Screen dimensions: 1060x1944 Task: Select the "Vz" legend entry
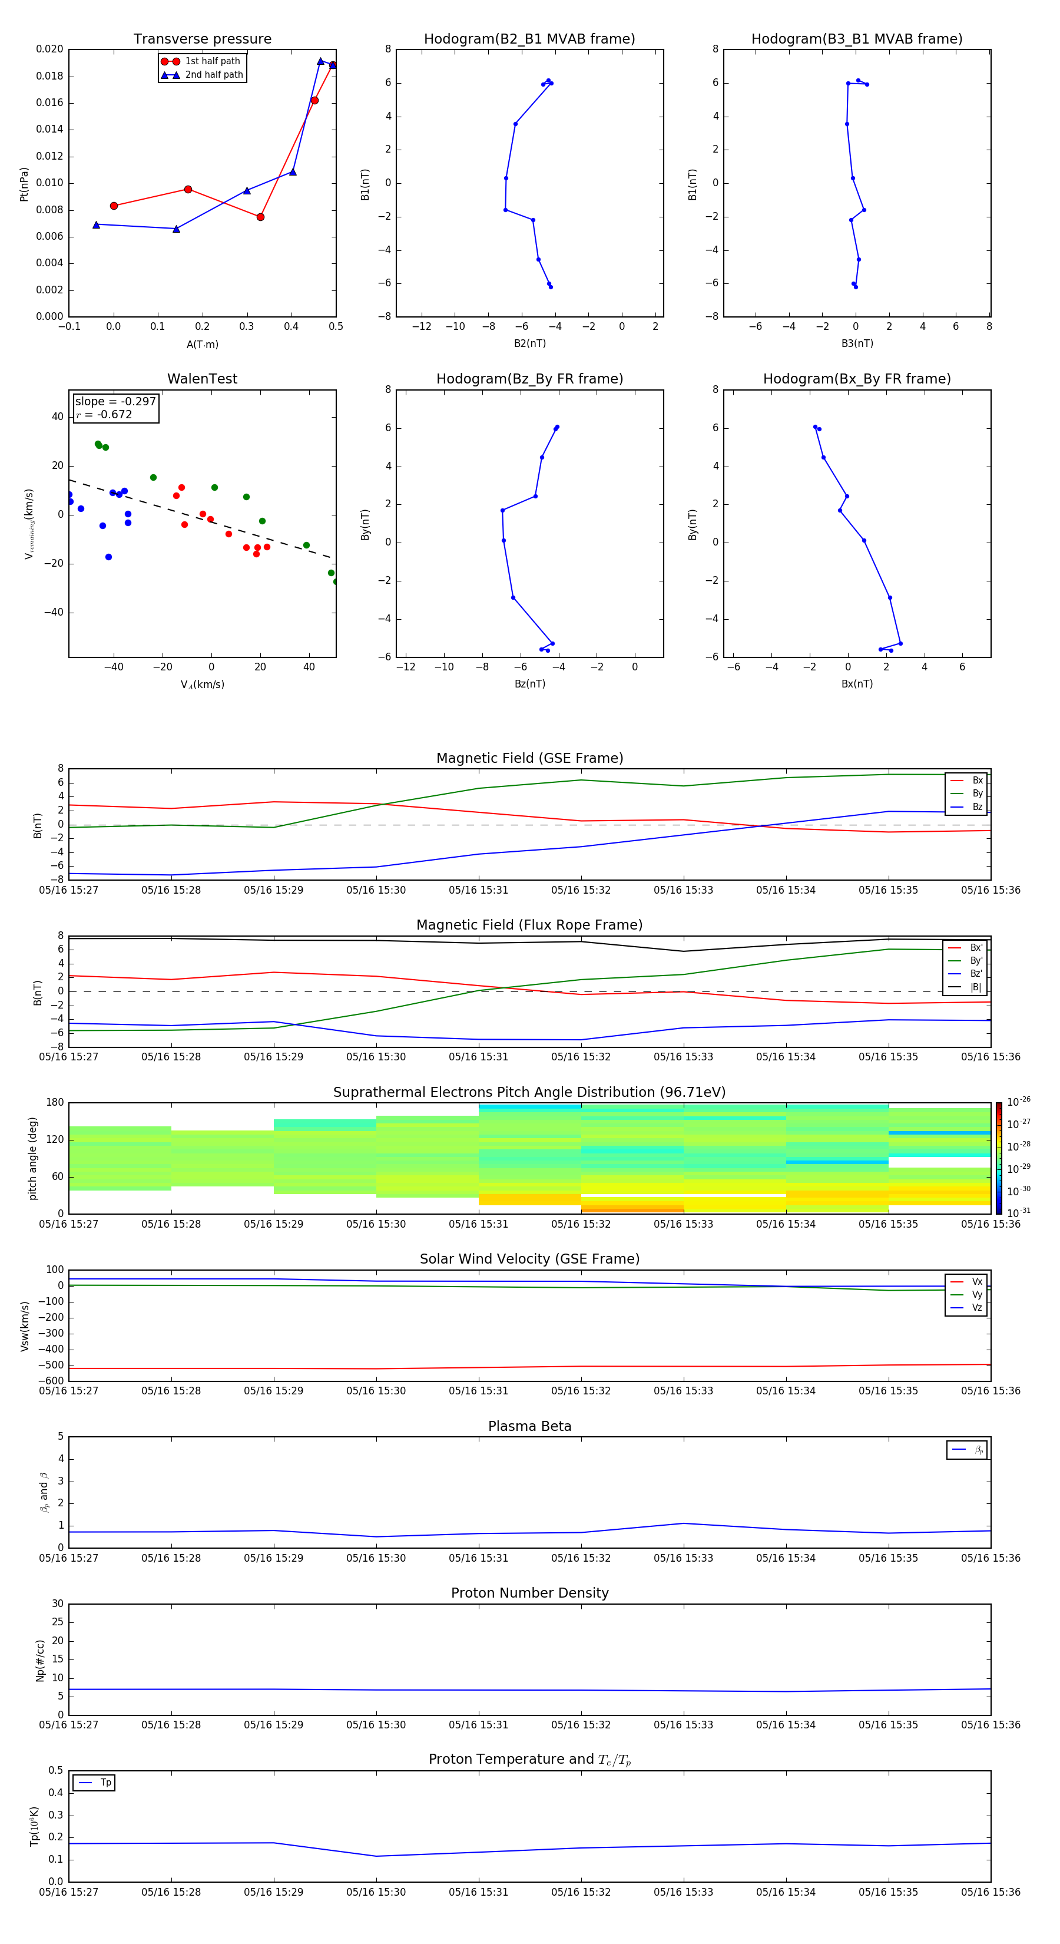966,1307
